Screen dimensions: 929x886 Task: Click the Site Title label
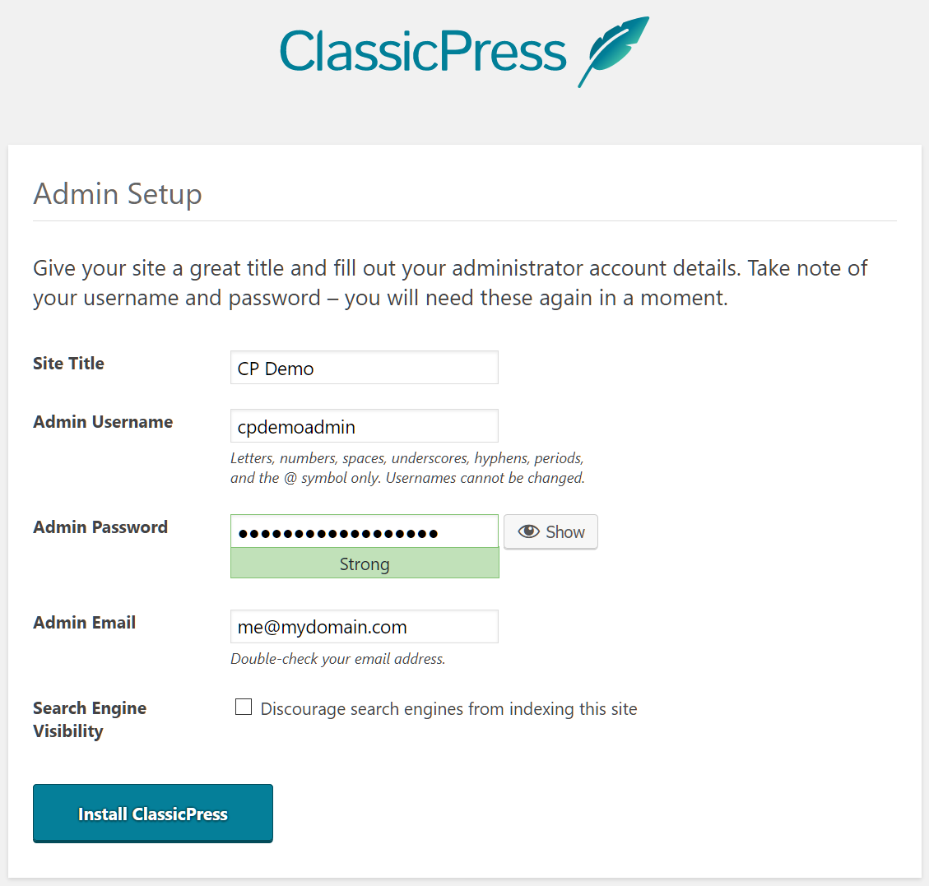pyautogui.click(x=69, y=363)
